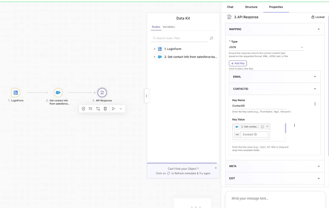Click the info icon on Key Value chip

(262, 127)
